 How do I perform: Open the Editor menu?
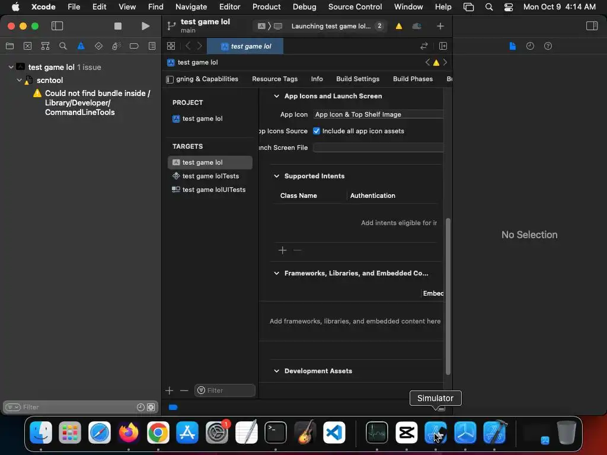tap(229, 7)
